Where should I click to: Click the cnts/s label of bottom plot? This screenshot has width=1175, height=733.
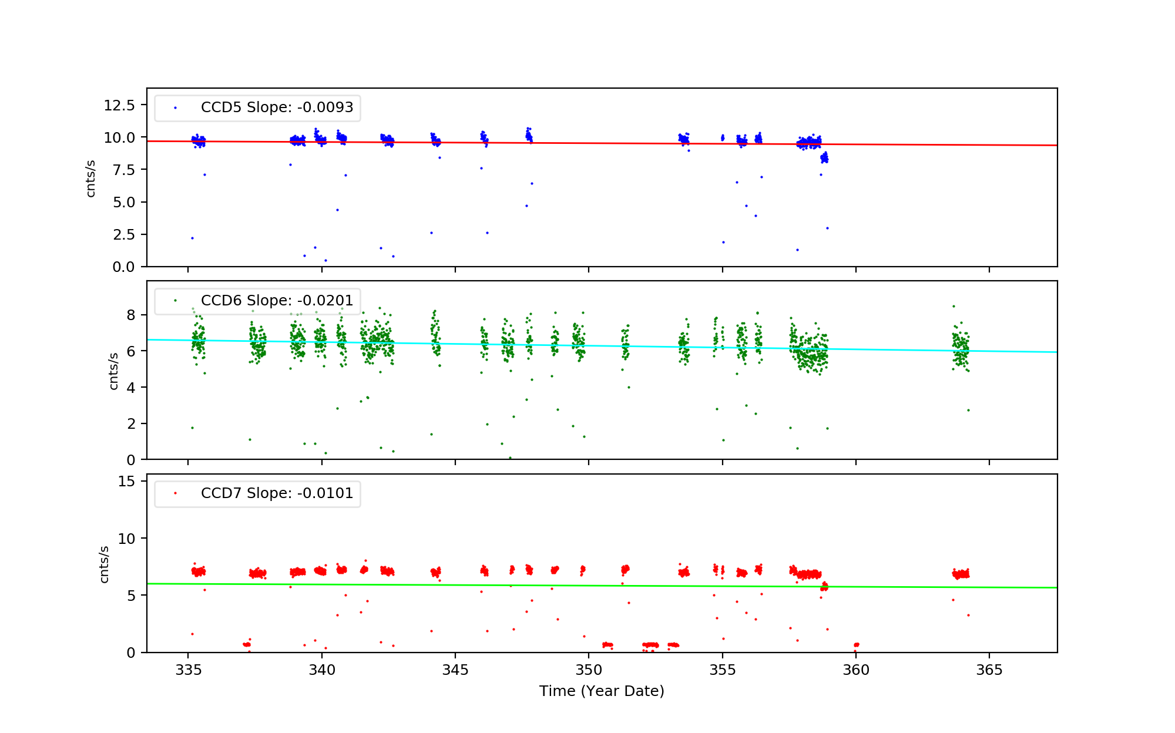[x=105, y=564]
